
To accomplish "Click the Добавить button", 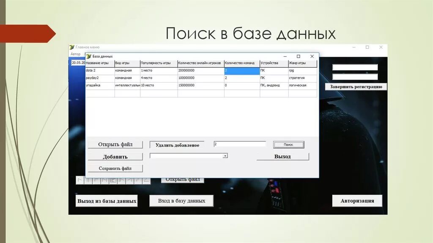I will 115,157.
